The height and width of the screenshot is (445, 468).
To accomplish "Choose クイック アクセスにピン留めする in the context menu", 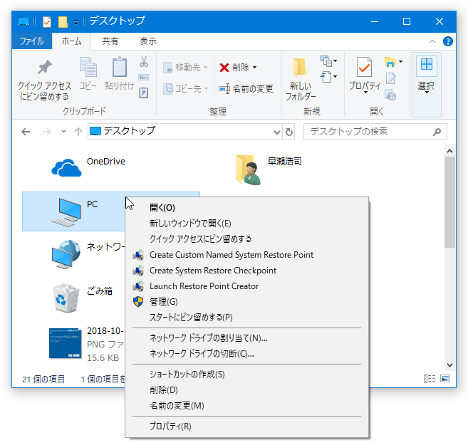I will 246,239.
